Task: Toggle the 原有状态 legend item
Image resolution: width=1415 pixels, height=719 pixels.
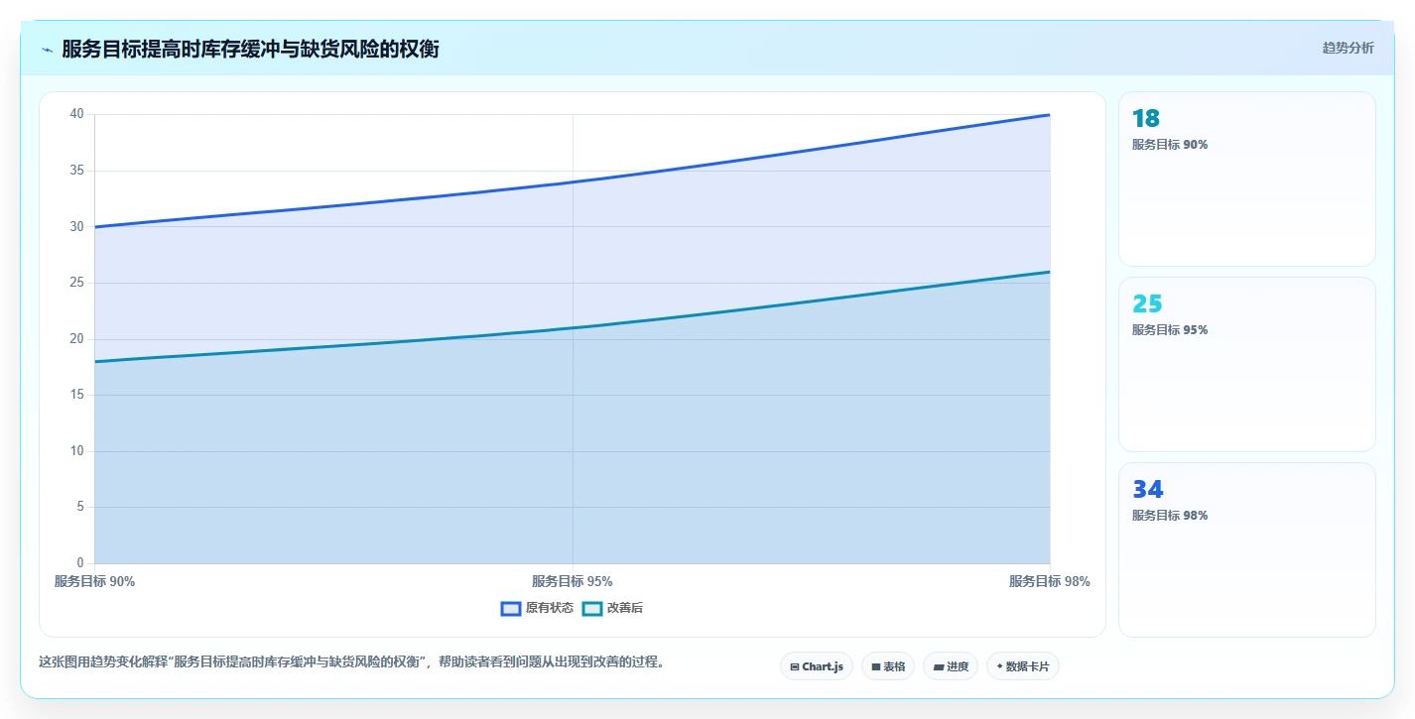Action: click(x=537, y=608)
